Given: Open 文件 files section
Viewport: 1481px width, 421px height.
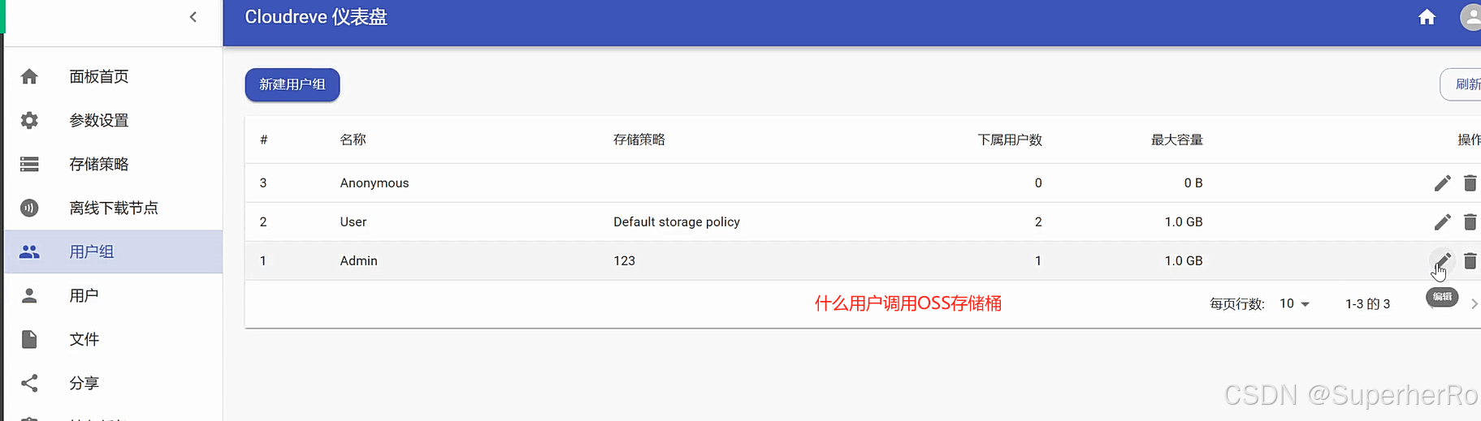Looking at the screenshot, I should pos(84,339).
